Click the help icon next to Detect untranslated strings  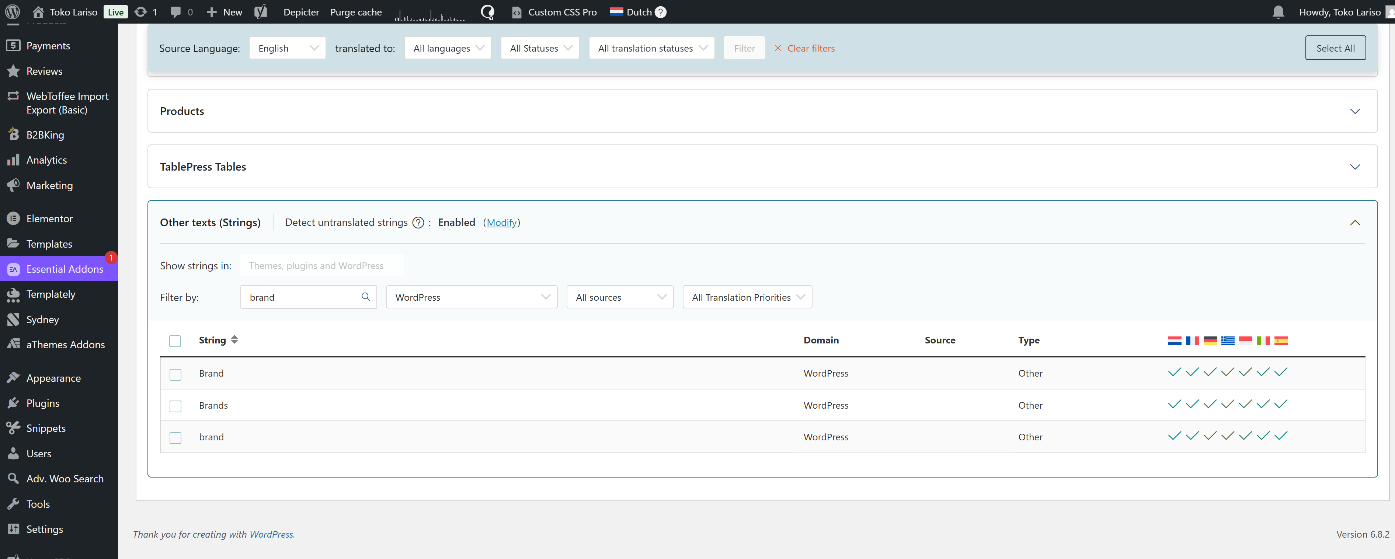click(x=418, y=223)
